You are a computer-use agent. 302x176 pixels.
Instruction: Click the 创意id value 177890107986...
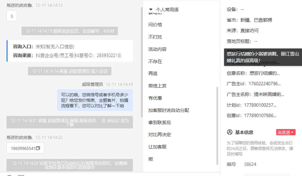[x=260, y=116]
